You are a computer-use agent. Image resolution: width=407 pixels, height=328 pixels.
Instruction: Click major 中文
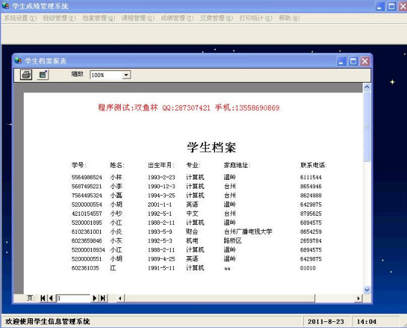(192, 214)
